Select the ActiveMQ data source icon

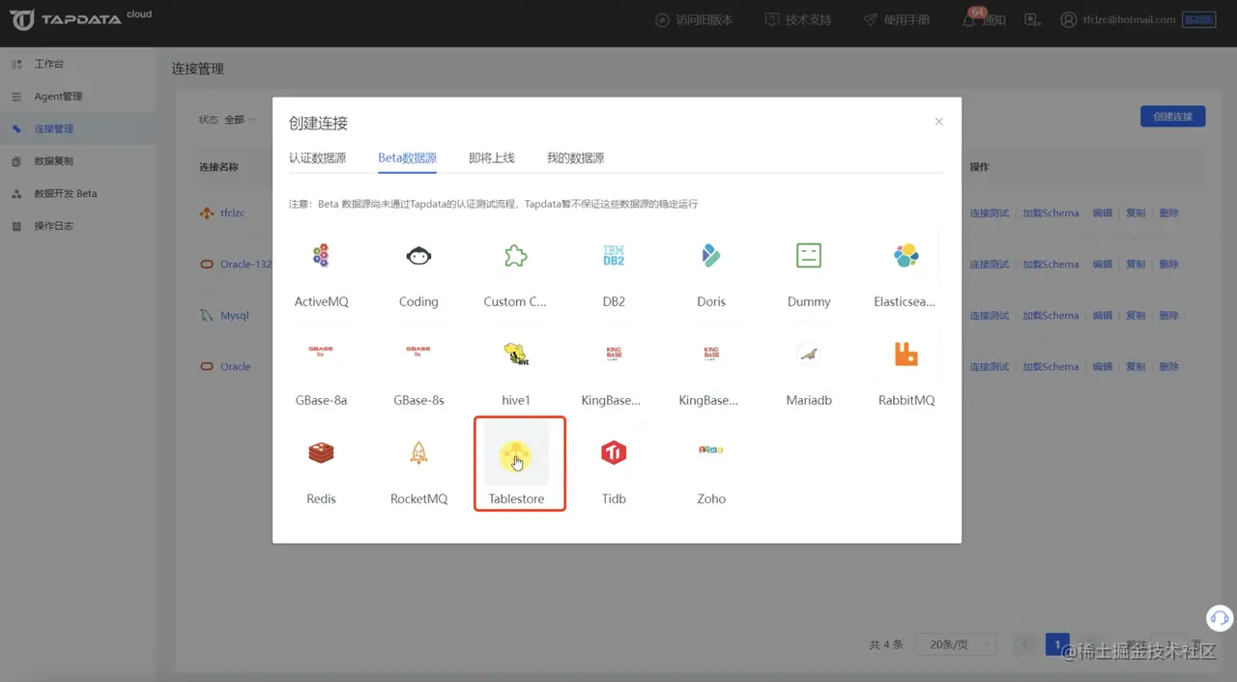[x=321, y=255]
